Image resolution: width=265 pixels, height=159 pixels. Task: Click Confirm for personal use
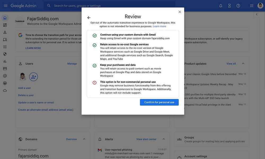point(159,102)
